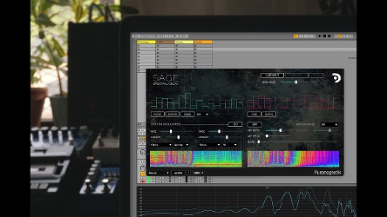Toggle the LFO button in spectral modulators

click(x=235, y=124)
